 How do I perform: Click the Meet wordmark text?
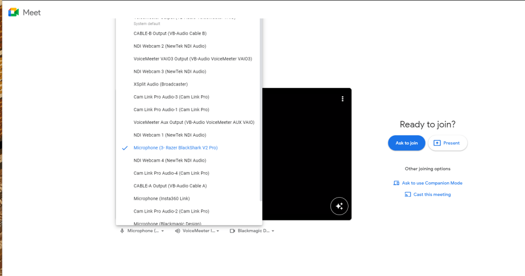pos(32,13)
